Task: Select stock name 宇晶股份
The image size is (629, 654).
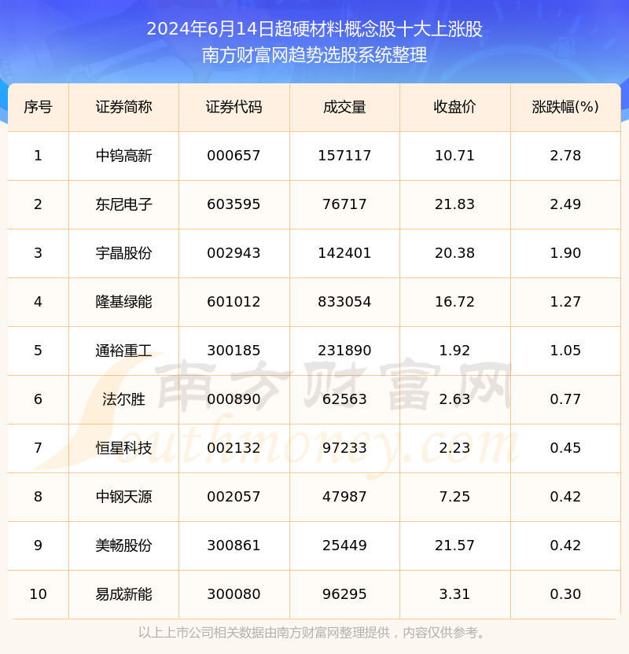Action: point(123,253)
